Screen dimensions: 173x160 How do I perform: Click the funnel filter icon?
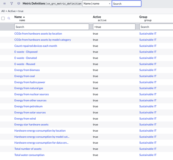coord(12,4)
